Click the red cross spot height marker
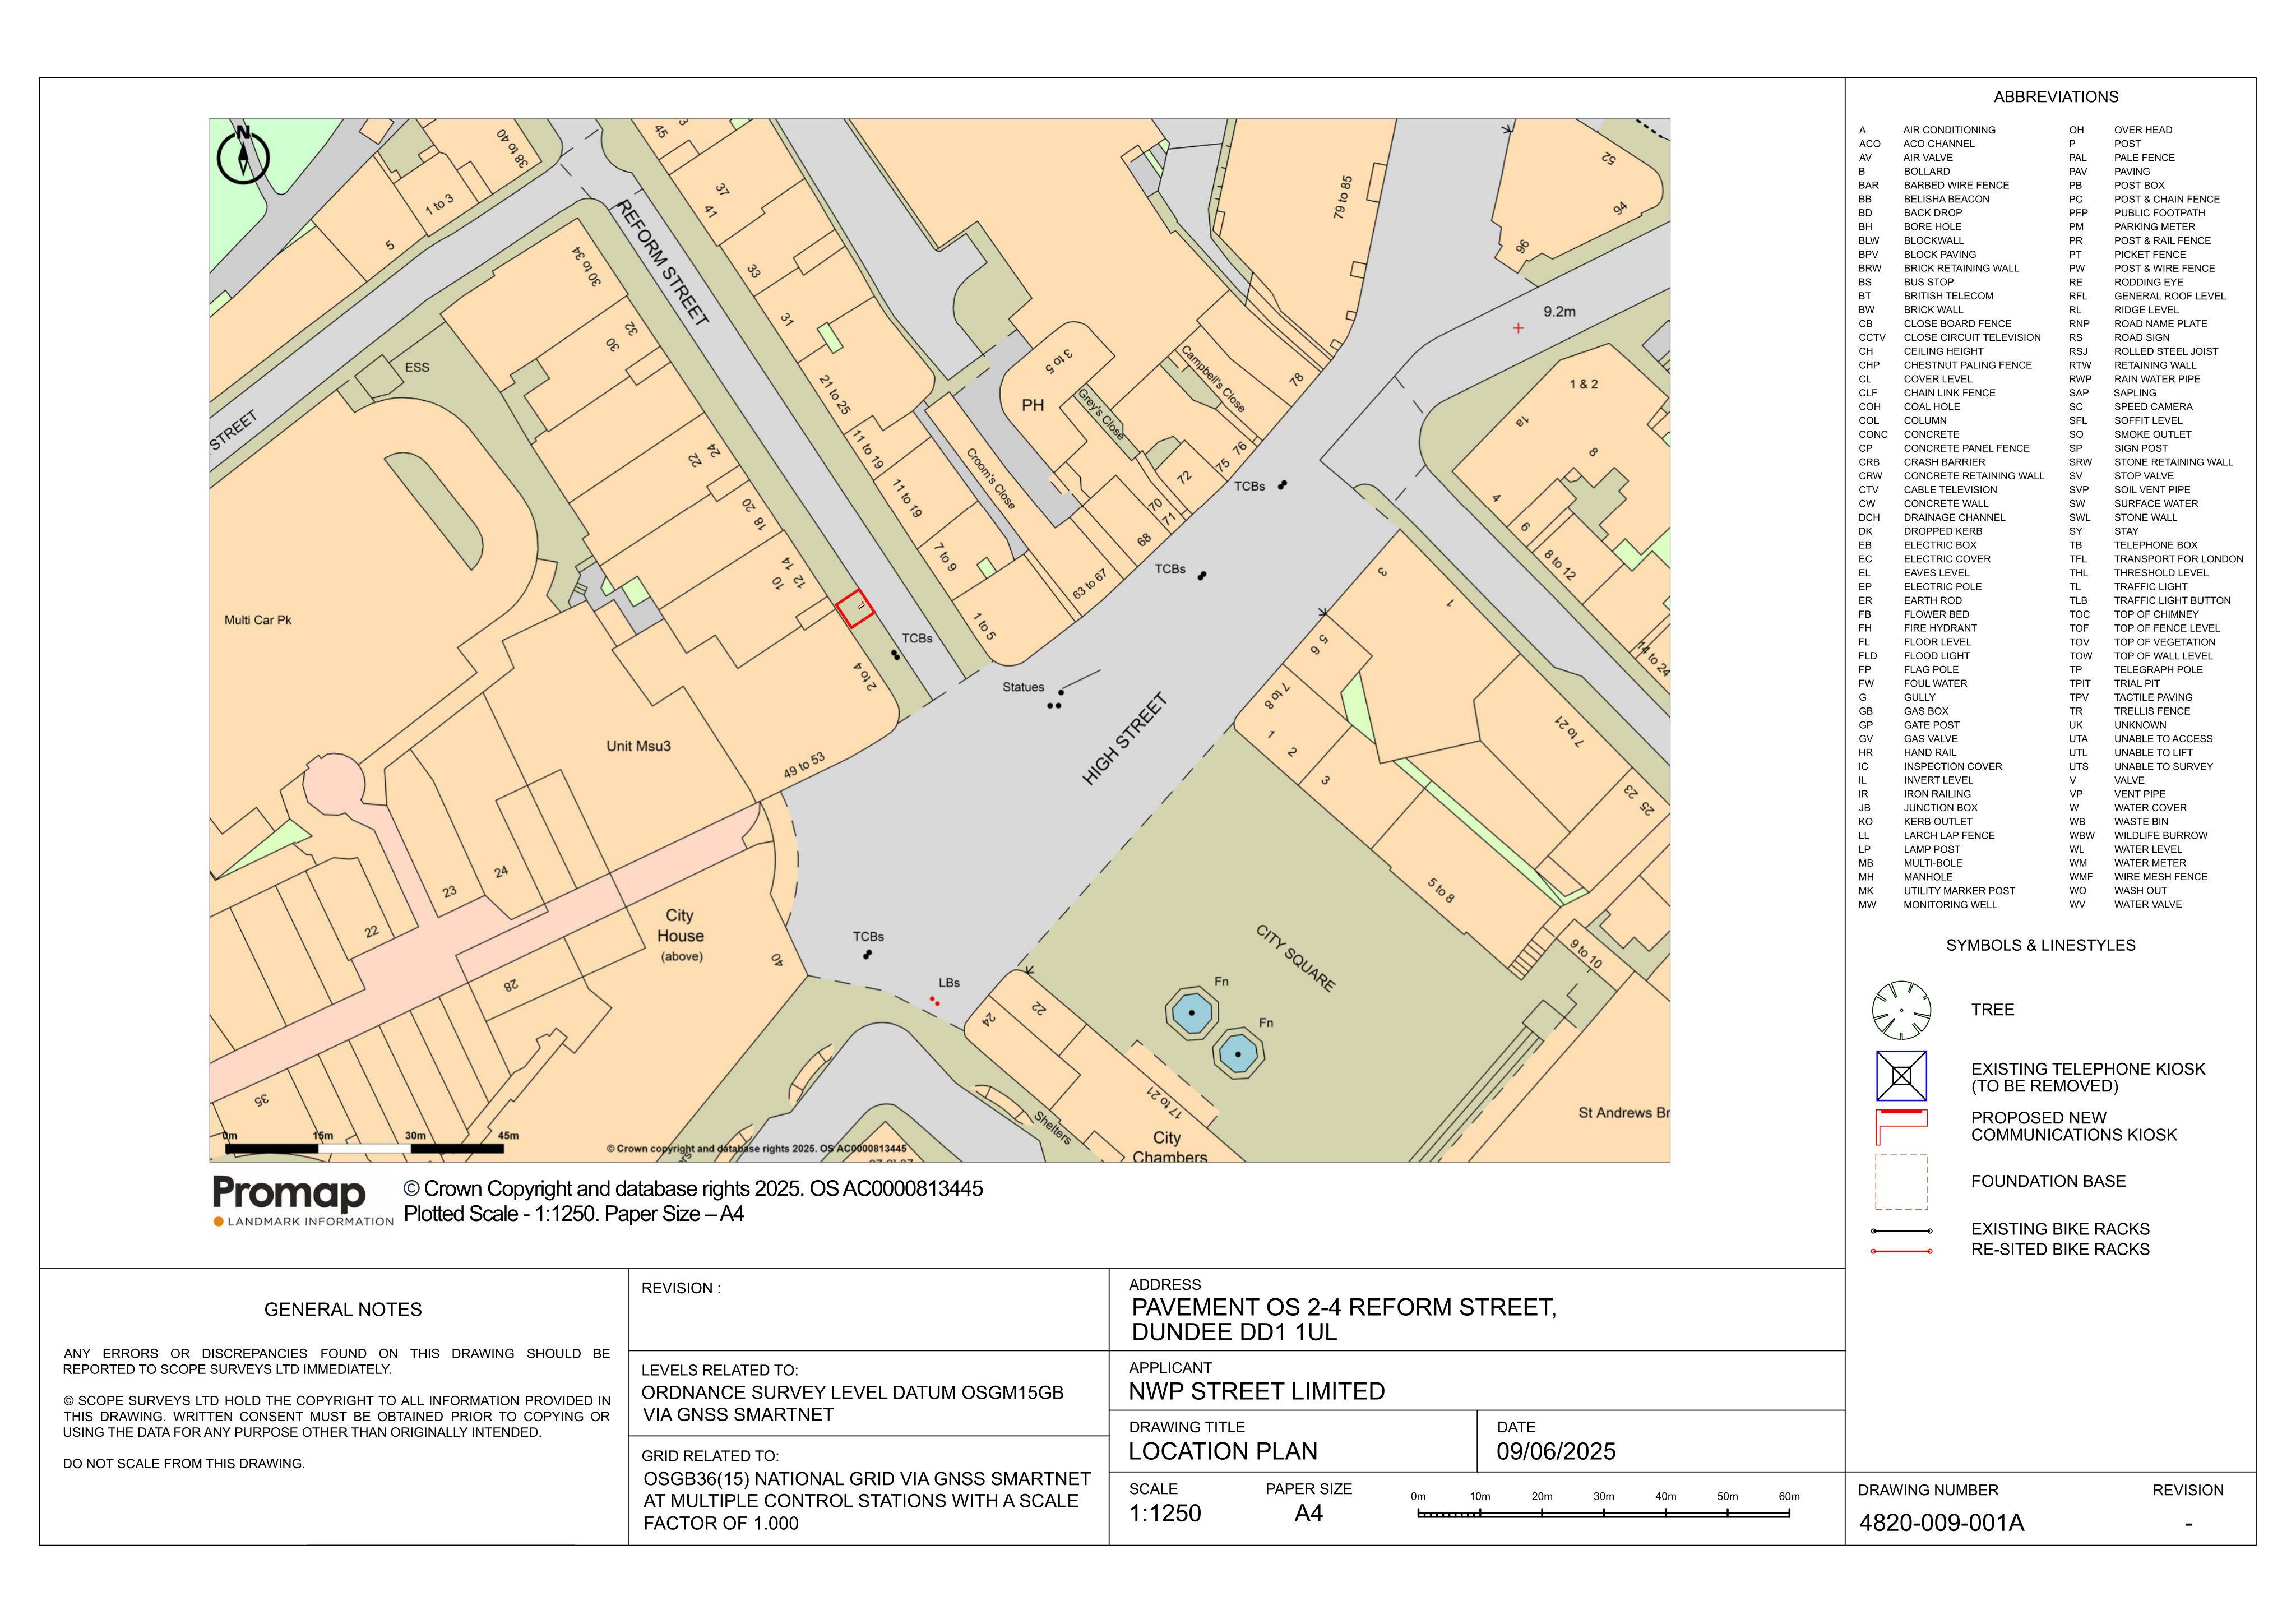Viewport: 2296px width, 1624px height. tap(1518, 328)
